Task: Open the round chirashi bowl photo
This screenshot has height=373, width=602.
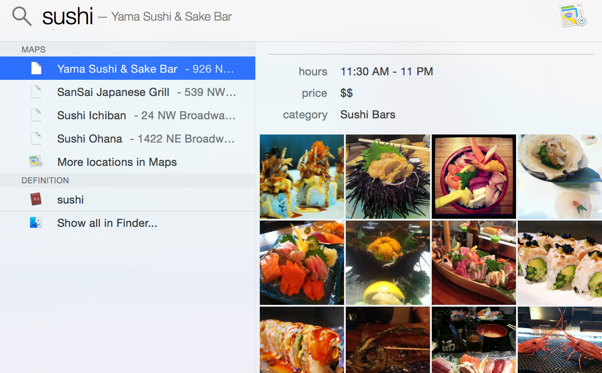Action: pyautogui.click(x=474, y=177)
